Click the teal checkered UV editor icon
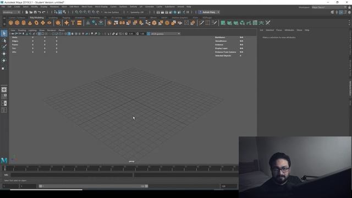Viewport: 352px width, 198px height. coord(255,23)
